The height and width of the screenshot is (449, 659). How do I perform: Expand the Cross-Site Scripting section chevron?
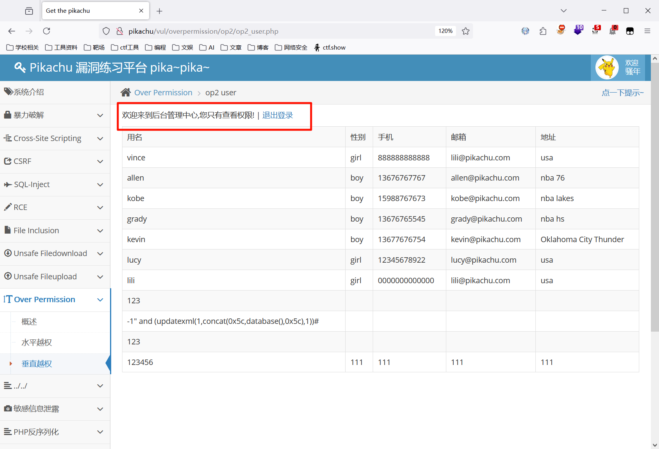[x=100, y=138]
